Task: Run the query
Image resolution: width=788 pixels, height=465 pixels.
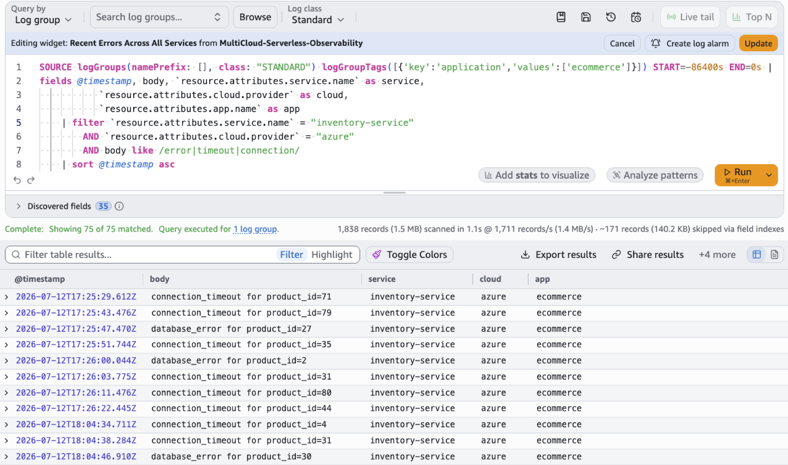Action: pyautogui.click(x=738, y=175)
